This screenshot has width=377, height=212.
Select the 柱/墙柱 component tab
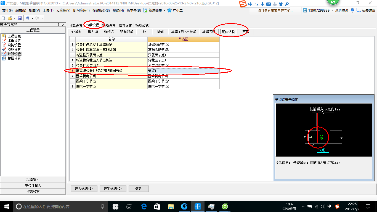[x=76, y=31]
